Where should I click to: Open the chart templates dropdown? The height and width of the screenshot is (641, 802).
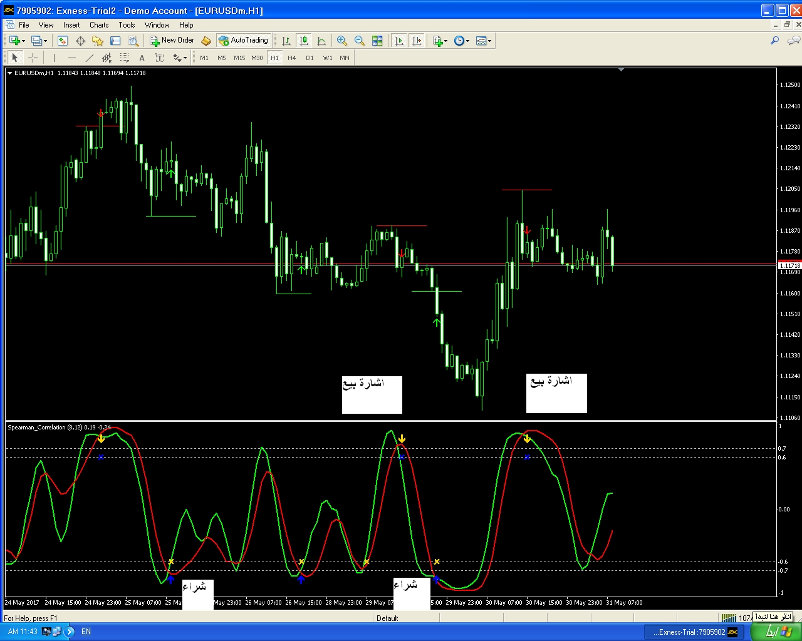pyautogui.click(x=483, y=41)
